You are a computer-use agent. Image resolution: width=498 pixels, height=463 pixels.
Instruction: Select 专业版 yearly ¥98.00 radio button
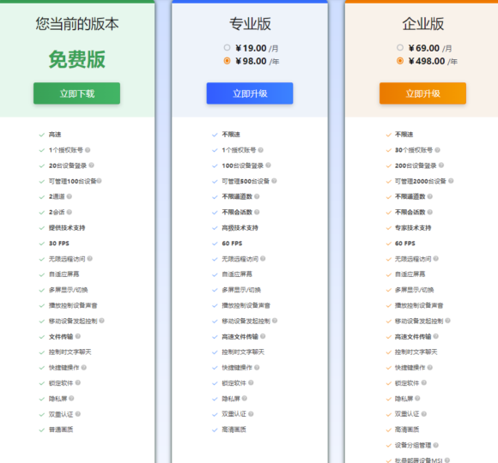[x=227, y=61]
